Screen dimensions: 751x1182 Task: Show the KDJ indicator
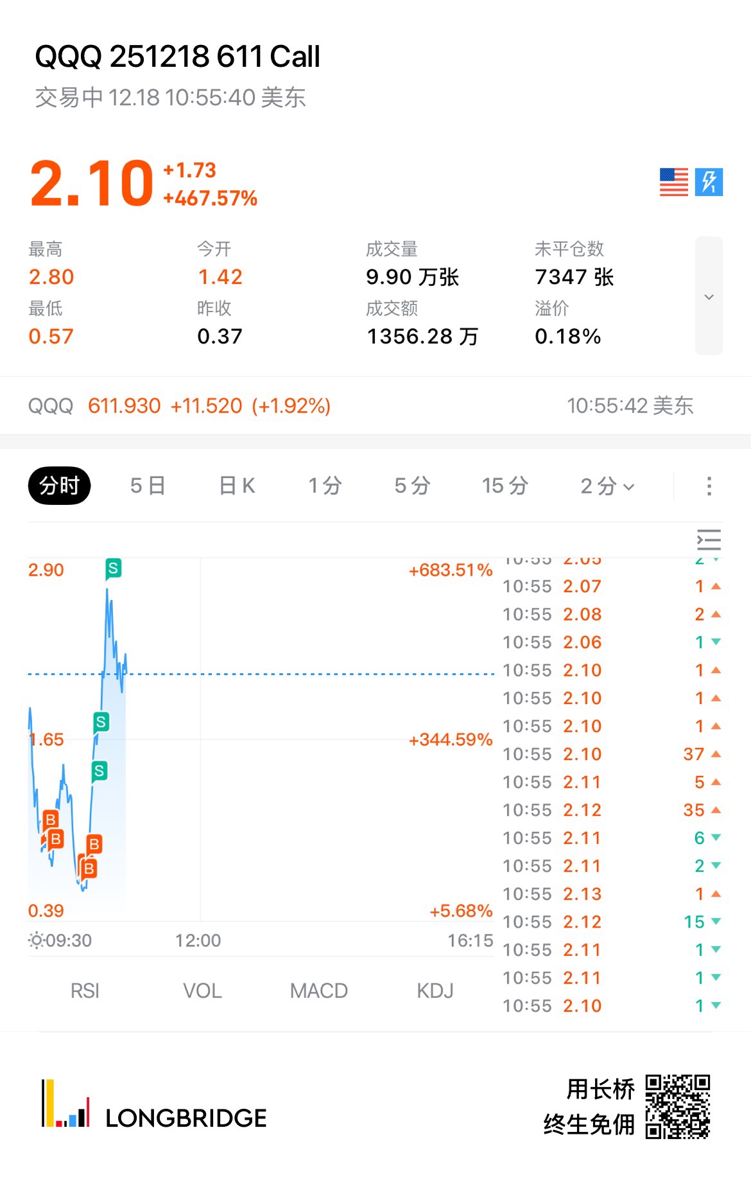pos(435,991)
